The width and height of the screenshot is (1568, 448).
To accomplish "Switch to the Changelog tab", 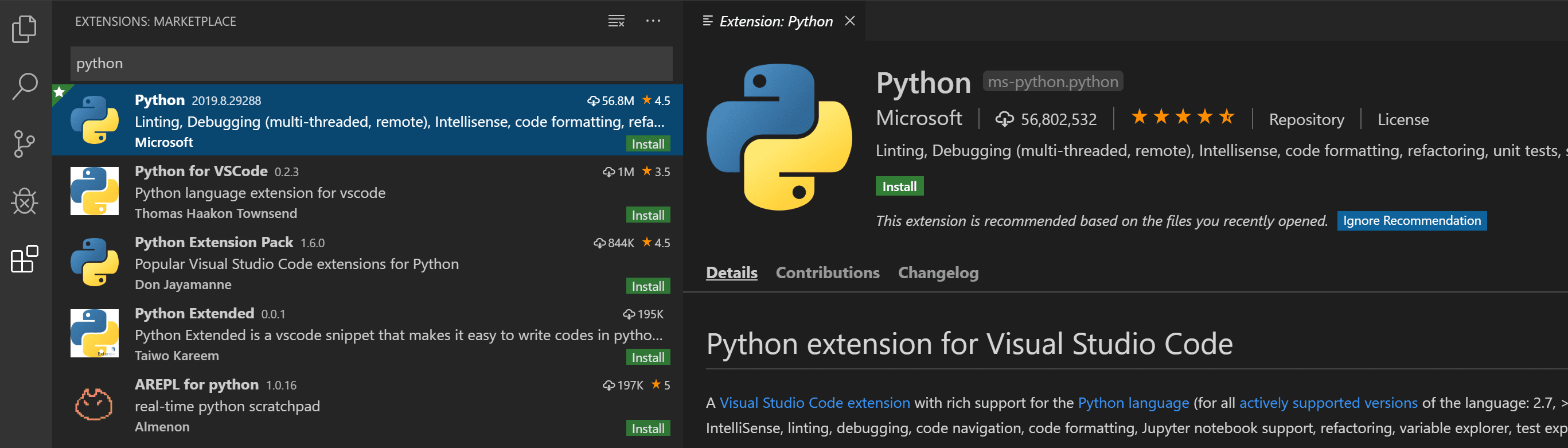I will tap(938, 272).
